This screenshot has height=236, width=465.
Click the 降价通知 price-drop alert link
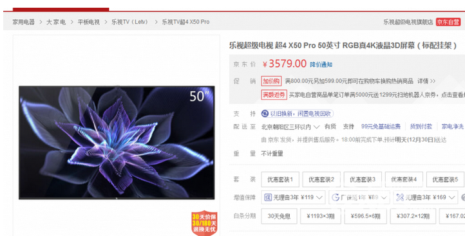[x=321, y=64]
